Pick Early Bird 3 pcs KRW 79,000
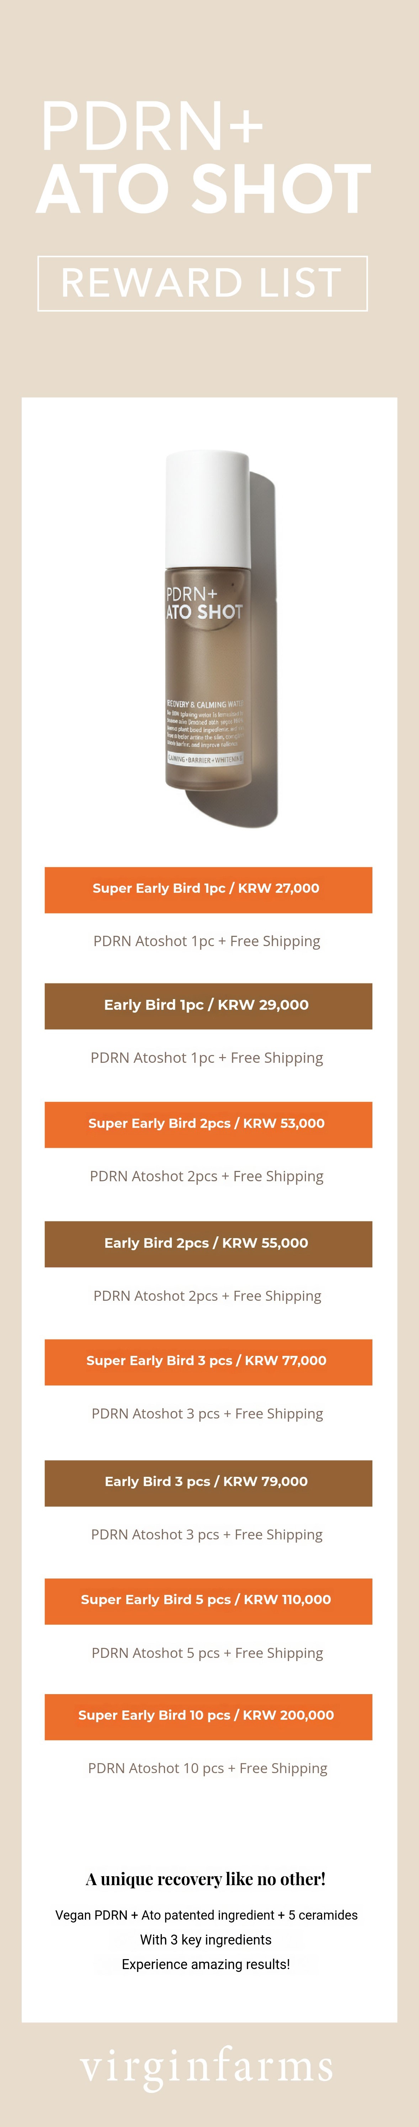This screenshot has width=419, height=2127. tap(208, 1482)
